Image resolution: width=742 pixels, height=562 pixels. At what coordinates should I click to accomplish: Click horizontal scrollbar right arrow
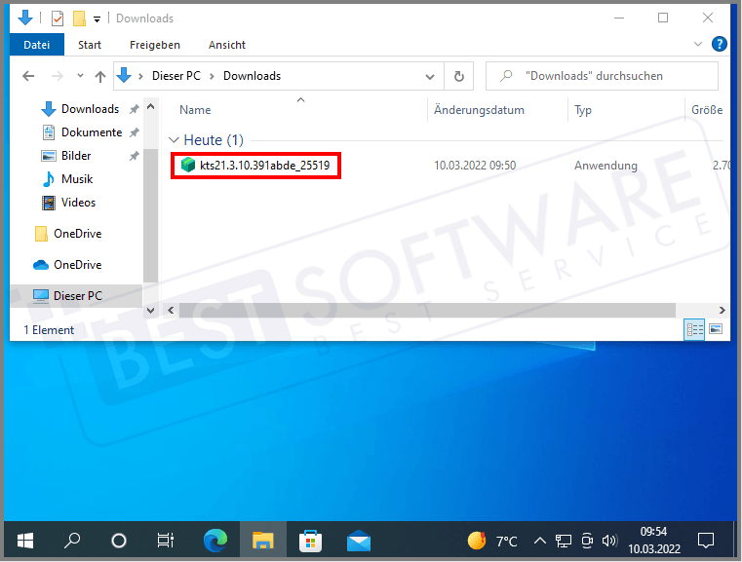coord(722,311)
